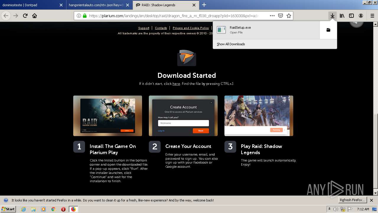Image resolution: width=378 pixels, height=213 pixels.
Task: Reload the current page
Action: [x=25, y=16]
